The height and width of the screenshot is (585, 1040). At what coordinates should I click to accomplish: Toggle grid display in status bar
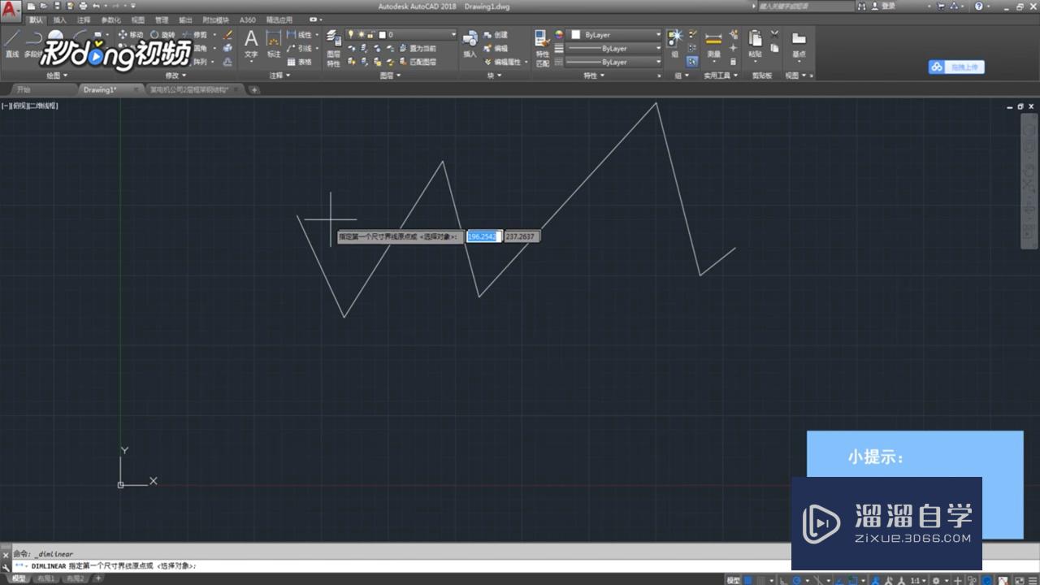click(747, 580)
